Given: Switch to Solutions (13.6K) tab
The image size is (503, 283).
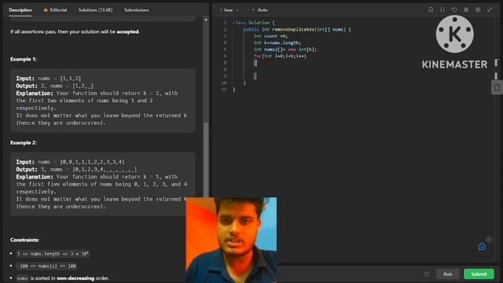Looking at the screenshot, I should point(95,10).
